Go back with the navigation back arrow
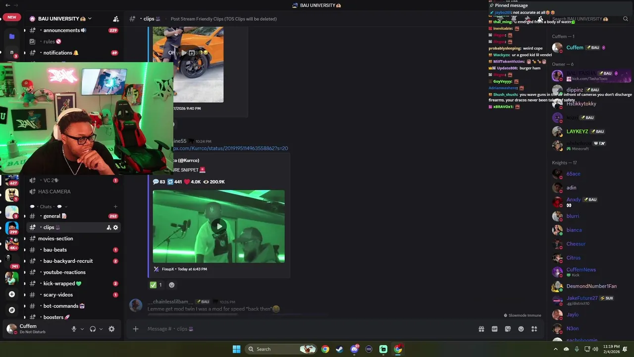The height and width of the screenshot is (357, 634). 7,5
